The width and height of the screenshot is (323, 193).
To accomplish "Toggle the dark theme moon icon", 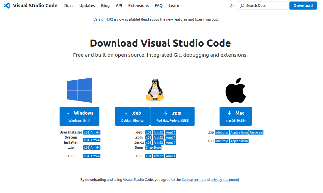I will point(232,5).
